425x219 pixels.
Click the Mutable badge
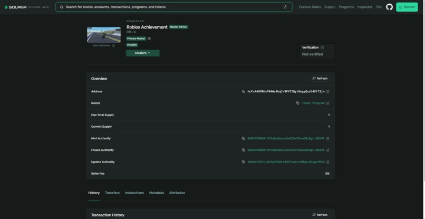click(x=132, y=45)
